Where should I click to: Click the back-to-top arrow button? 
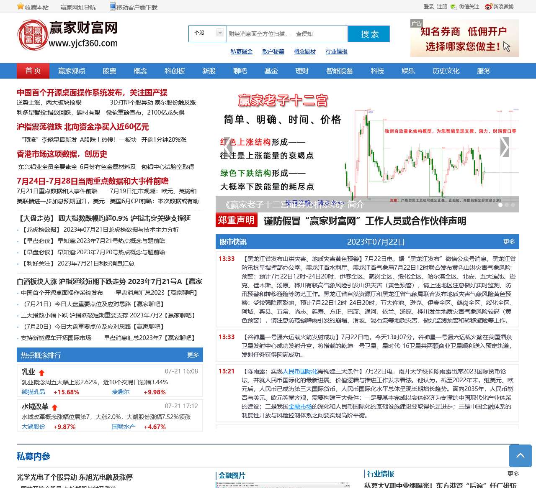pos(521,456)
